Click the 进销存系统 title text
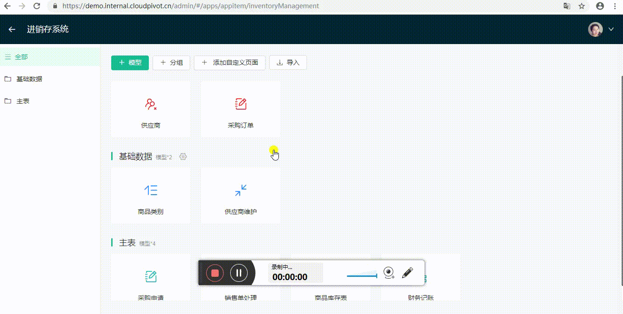Viewport: 623px width, 314px height. point(48,29)
